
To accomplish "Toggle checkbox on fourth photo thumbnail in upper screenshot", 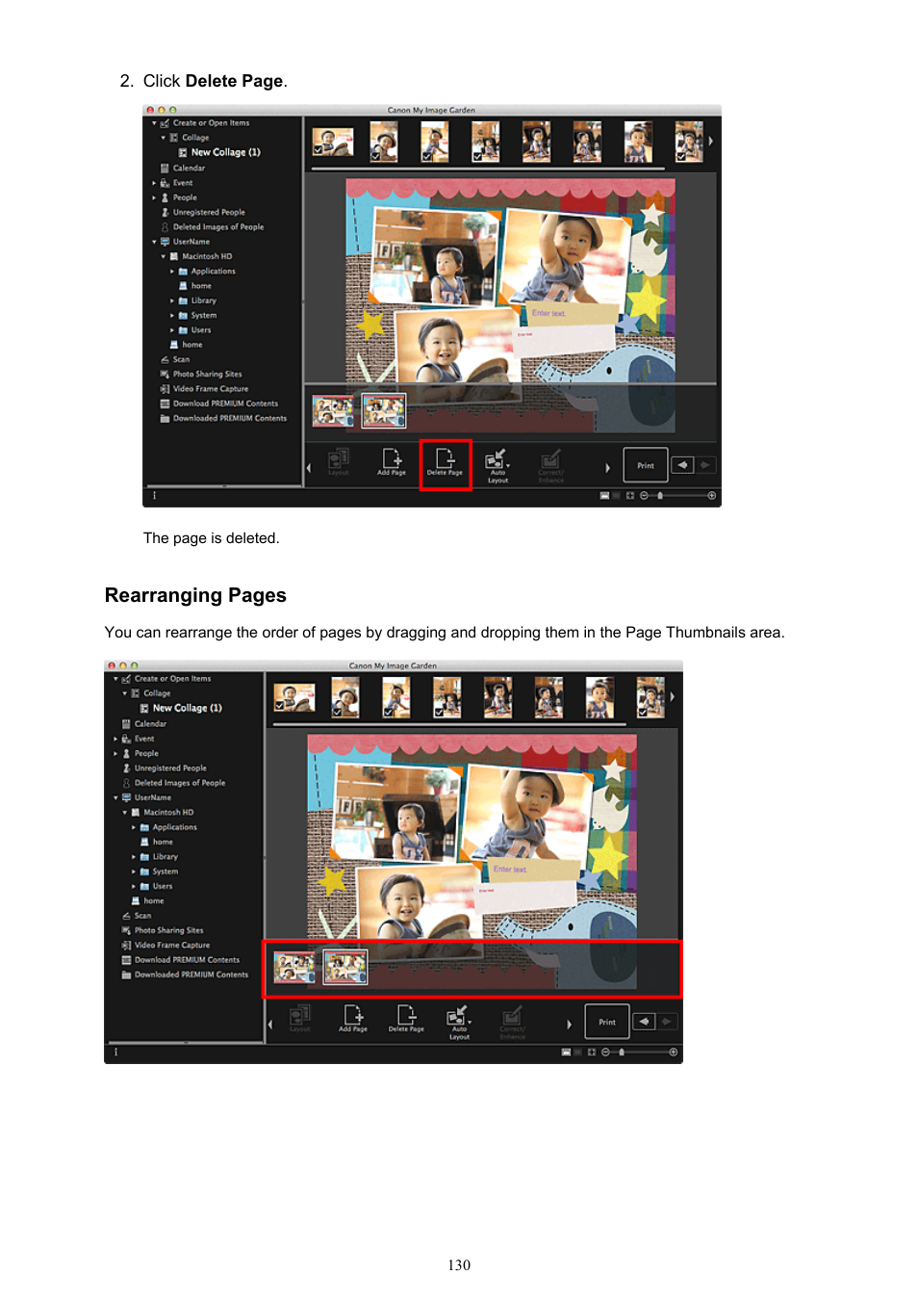I will [x=478, y=156].
